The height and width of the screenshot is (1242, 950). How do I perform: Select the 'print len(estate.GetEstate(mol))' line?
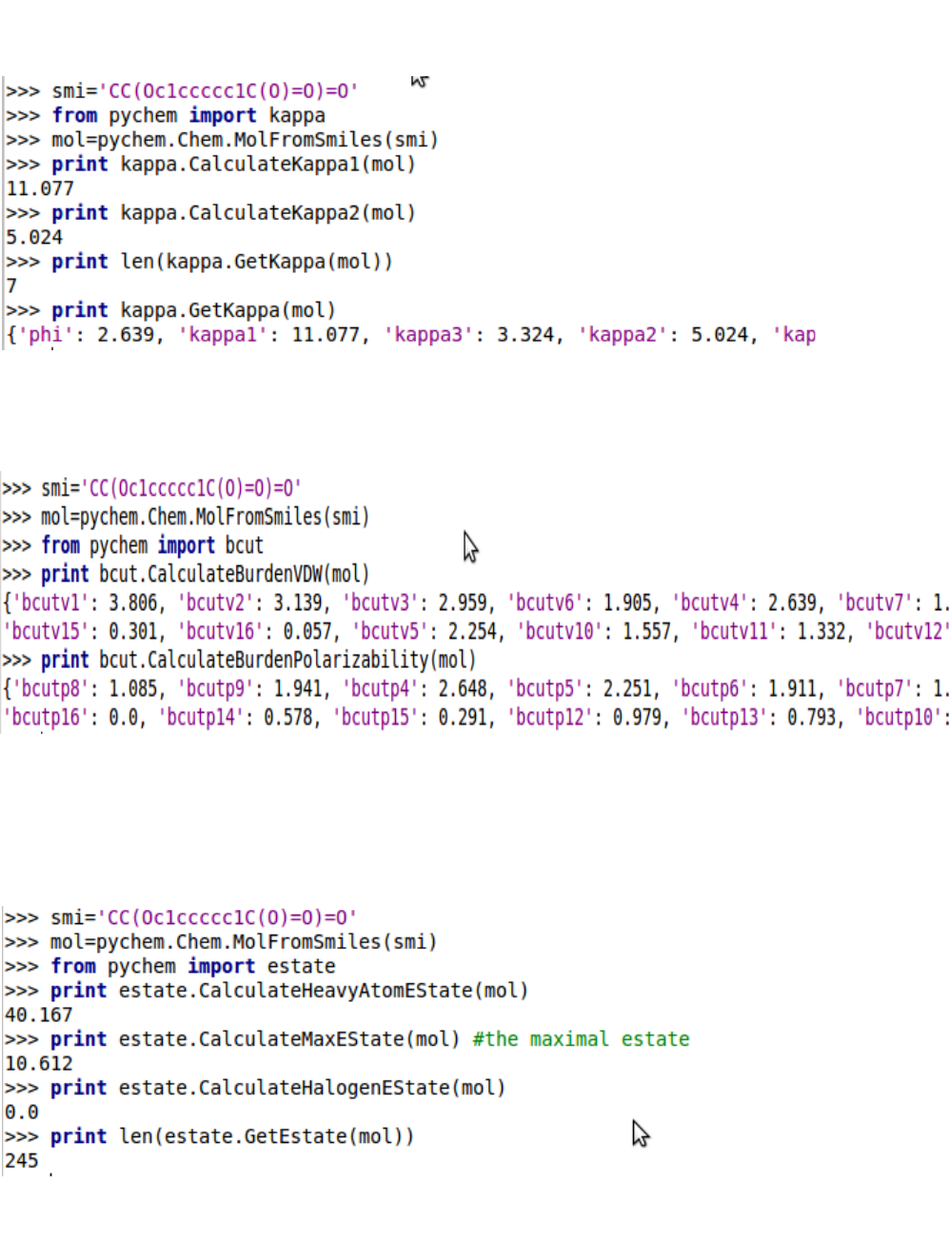tap(232, 1136)
